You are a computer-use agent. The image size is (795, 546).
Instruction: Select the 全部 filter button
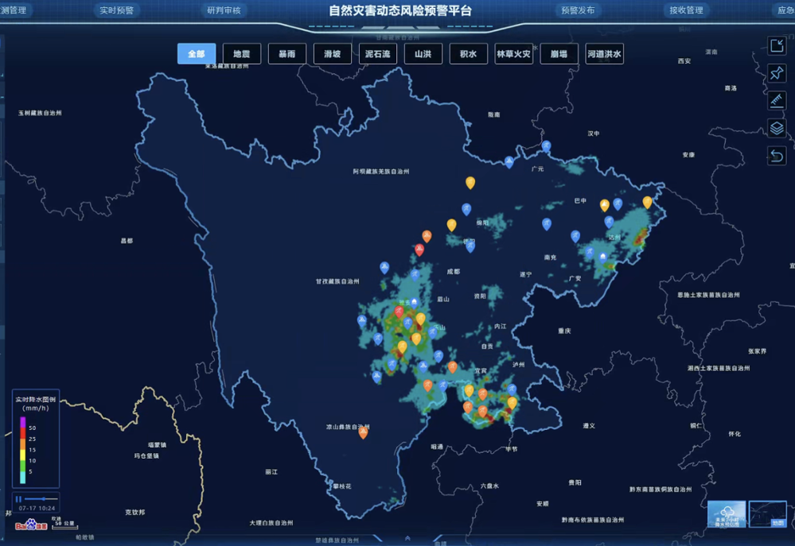pos(197,54)
